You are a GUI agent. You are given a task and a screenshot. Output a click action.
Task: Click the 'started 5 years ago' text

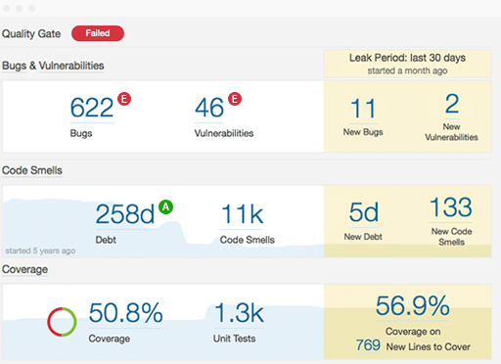[x=40, y=250]
